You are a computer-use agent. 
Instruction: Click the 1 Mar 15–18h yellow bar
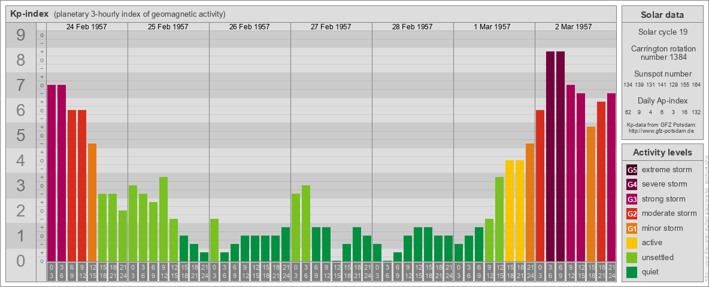click(509, 210)
